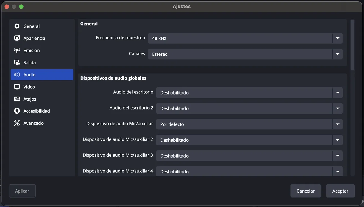Expand the Audio del escritorio 2 dropdown

tap(249, 108)
